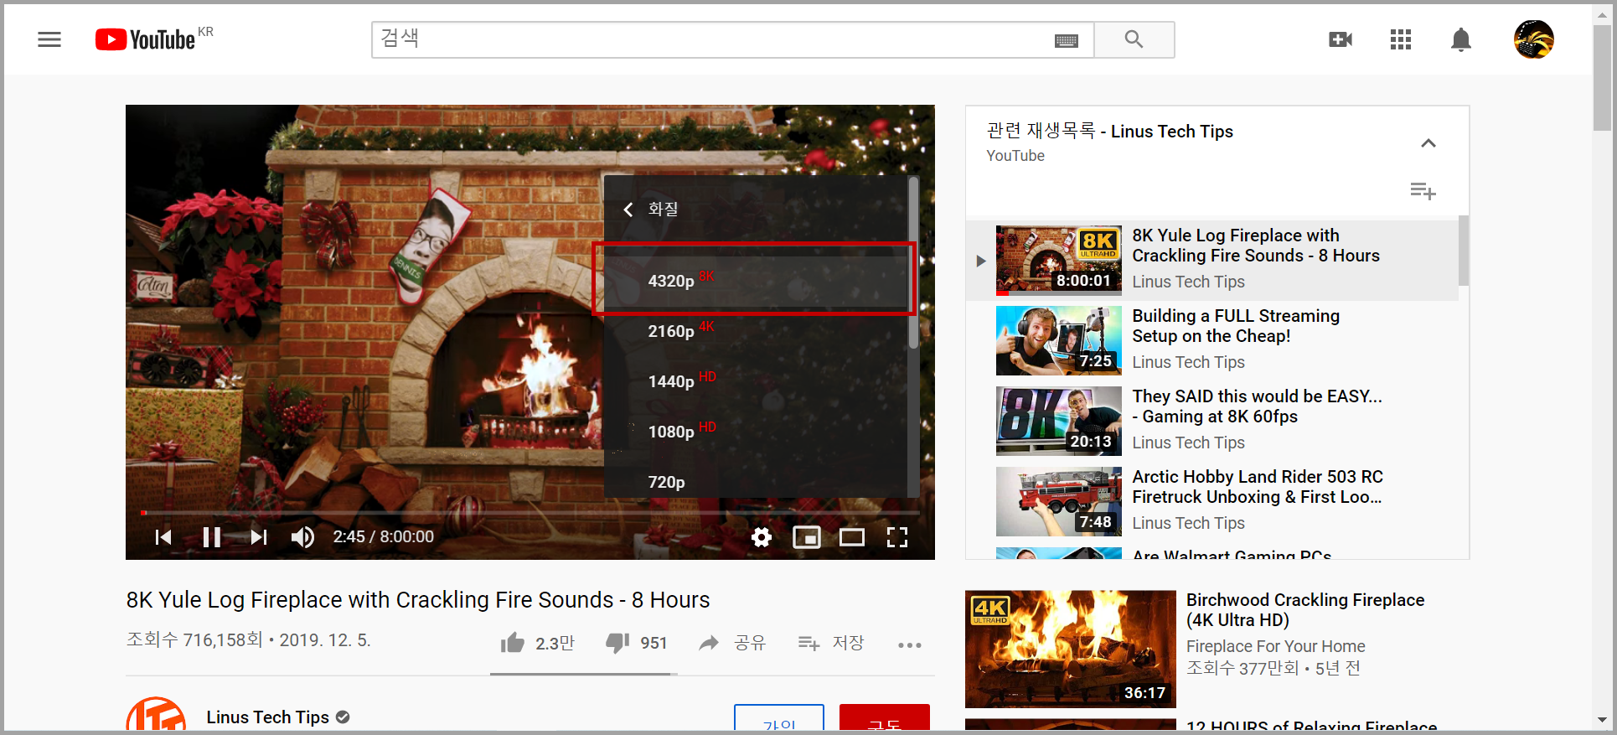Enter full screen mode
The image size is (1617, 735).
pyautogui.click(x=897, y=537)
